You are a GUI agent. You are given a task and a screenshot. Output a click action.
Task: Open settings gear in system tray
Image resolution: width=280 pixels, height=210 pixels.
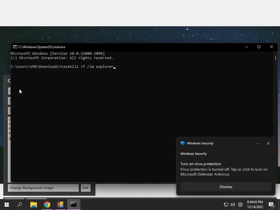click(240, 205)
